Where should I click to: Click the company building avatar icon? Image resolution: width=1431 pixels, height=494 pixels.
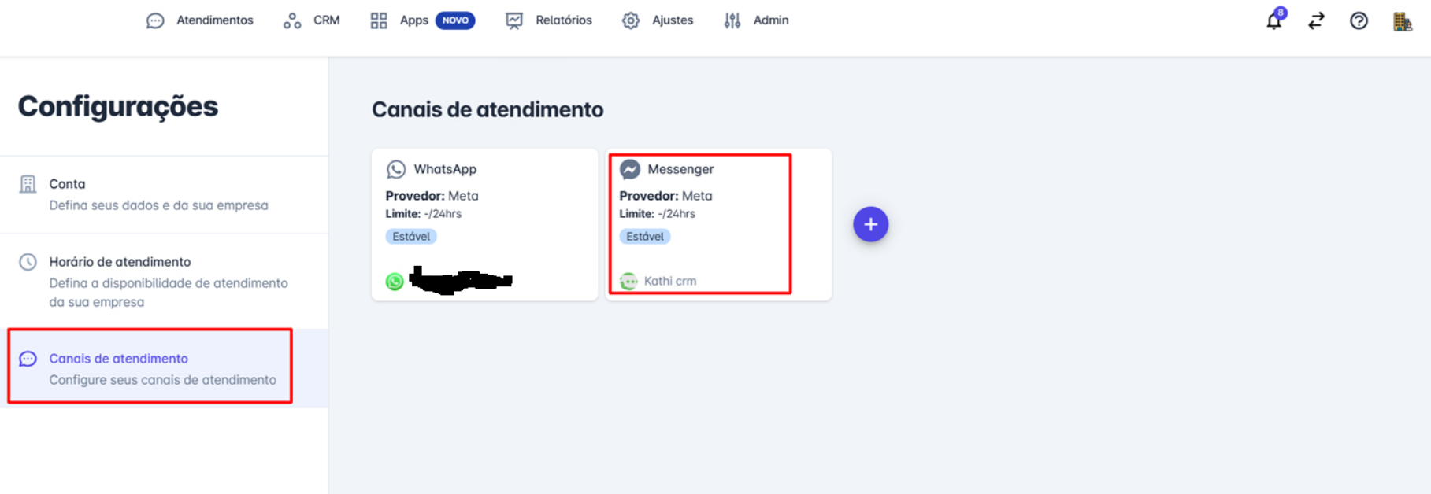1402,21
